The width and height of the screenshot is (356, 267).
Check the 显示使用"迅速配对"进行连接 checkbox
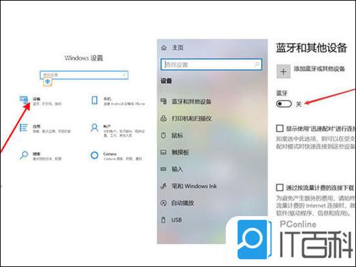(280, 128)
